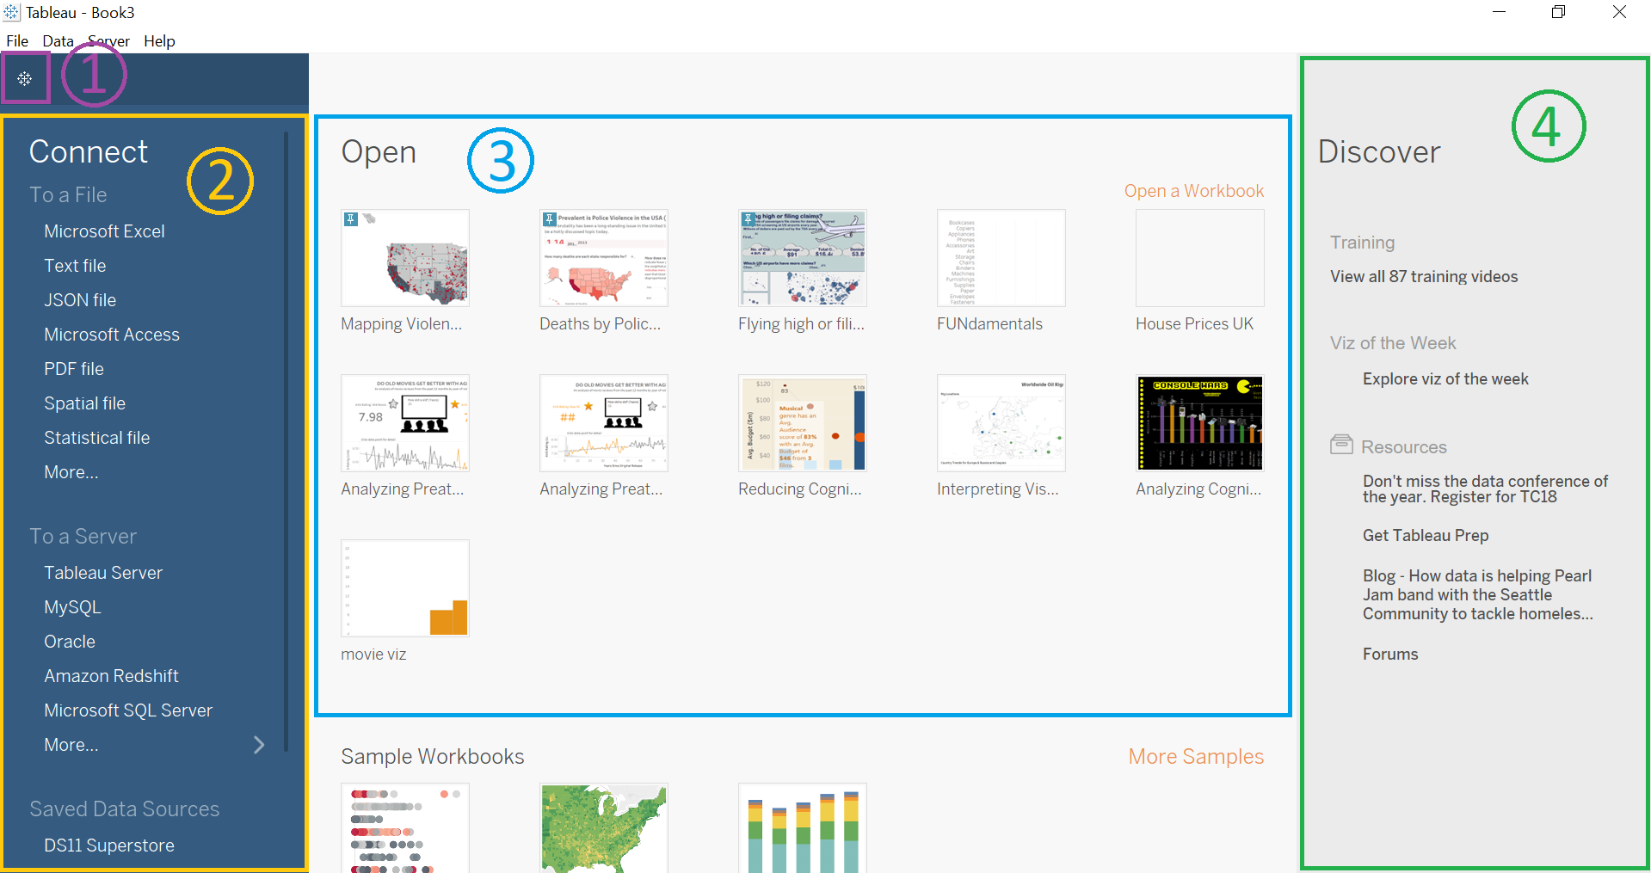The width and height of the screenshot is (1651, 873).
Task: Connect to Microsoft SQL Server
Action: click(128, 710)
